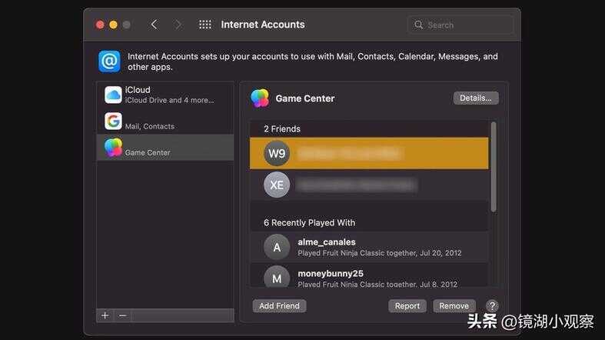Image resolution: width=605 pixels, height=340 pixels.
Task: Open the show-all preferences grid
Action: [x=205, y=25]
